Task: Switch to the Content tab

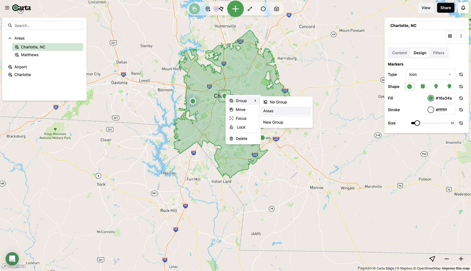Action: point(399,53)
